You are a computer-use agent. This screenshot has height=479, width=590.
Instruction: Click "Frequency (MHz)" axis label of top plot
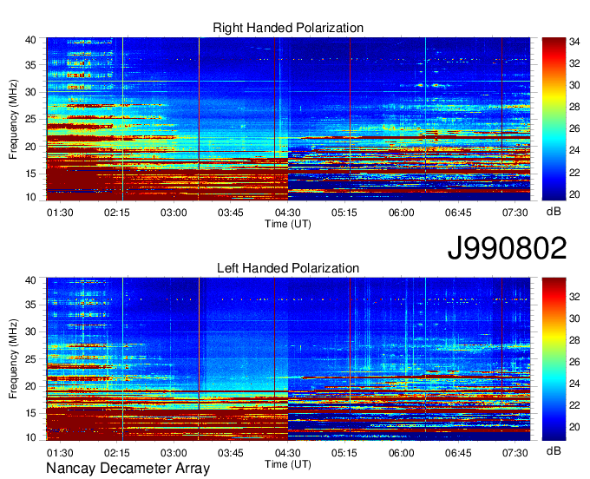point(13,119)
